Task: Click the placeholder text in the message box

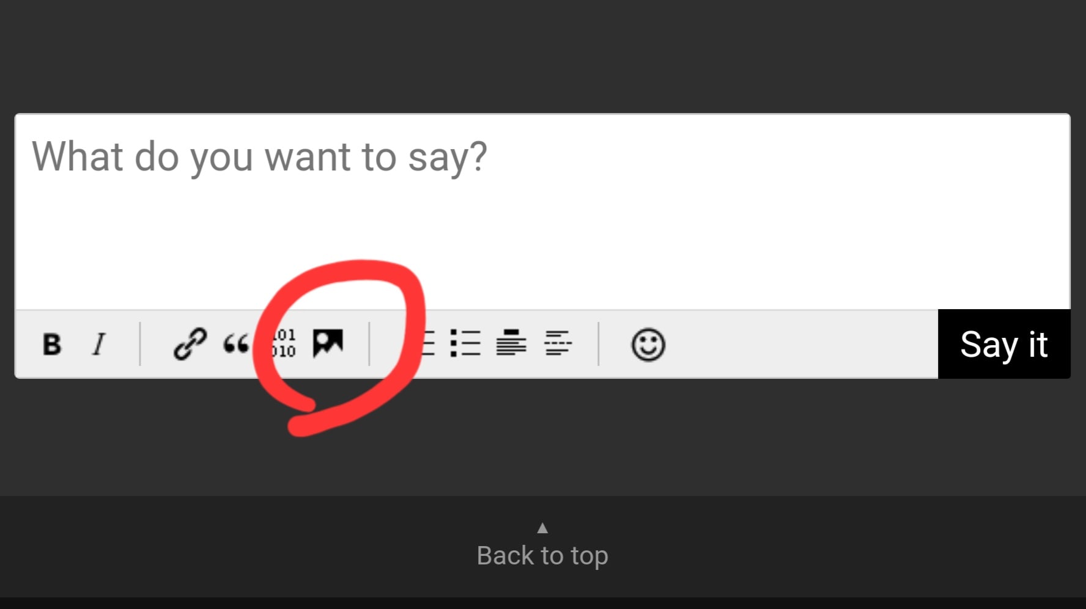Action: pos(259,157)
